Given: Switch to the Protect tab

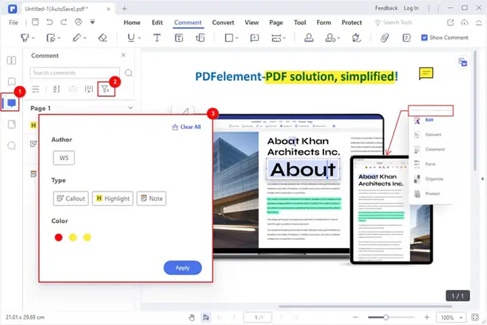Looking at the screenshot, I should point(352,22).
